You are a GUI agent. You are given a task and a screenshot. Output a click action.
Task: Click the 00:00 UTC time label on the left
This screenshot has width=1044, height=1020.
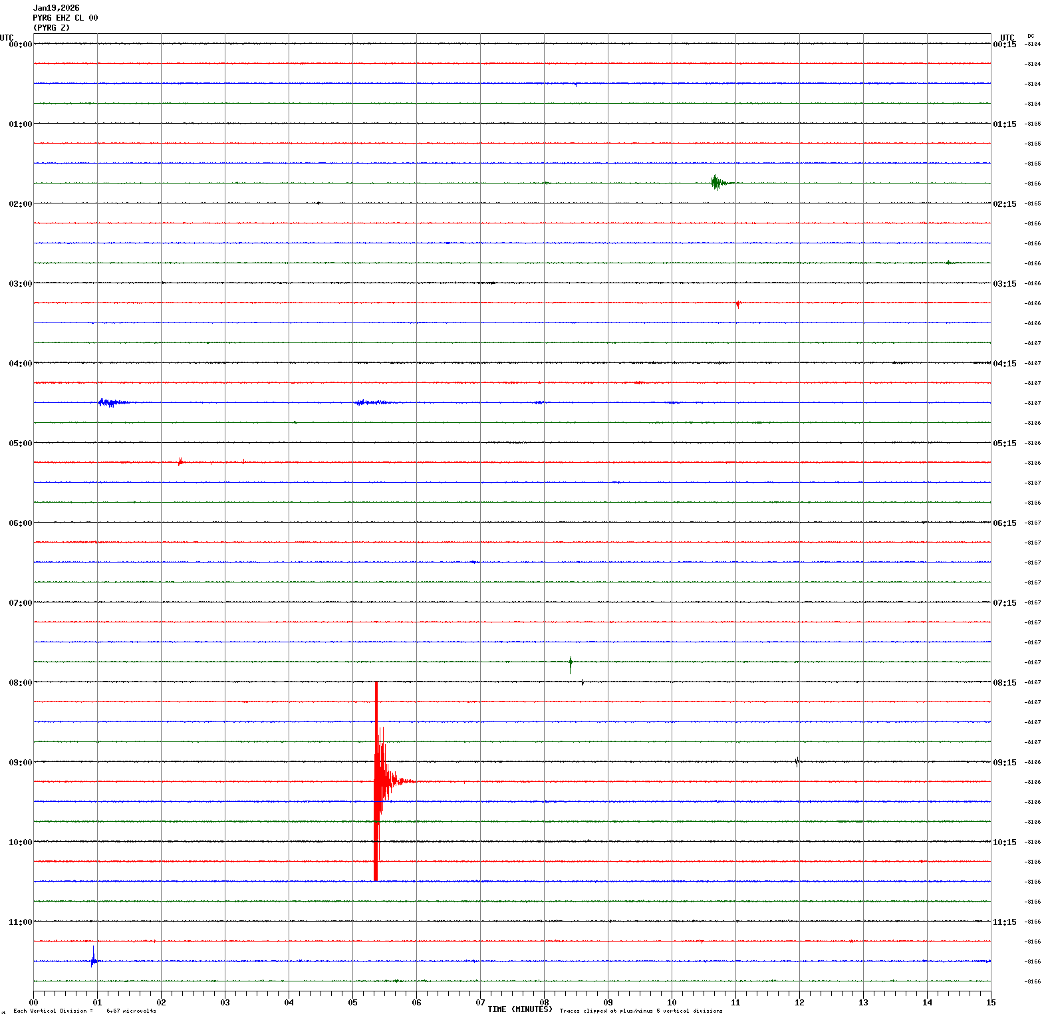[20, 45]
